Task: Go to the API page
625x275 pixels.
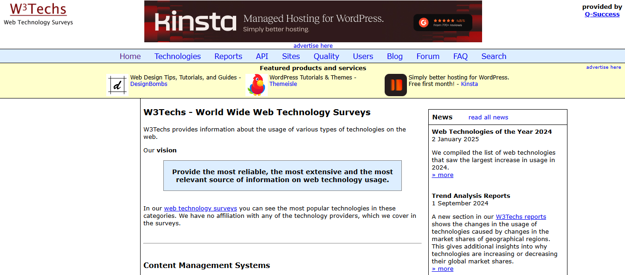Action: [x=262, y=56]
